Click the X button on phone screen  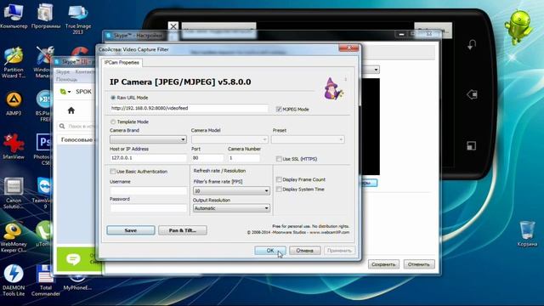click(x=173, y=26)
